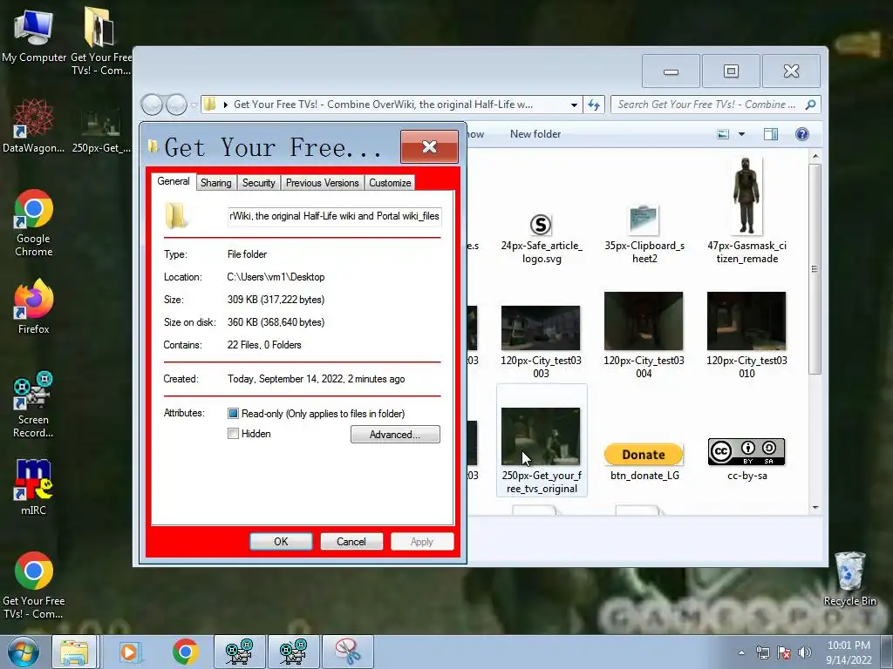
Task: Toggle the Explorer preview pane icon
Action: click(x=771, y=134)
